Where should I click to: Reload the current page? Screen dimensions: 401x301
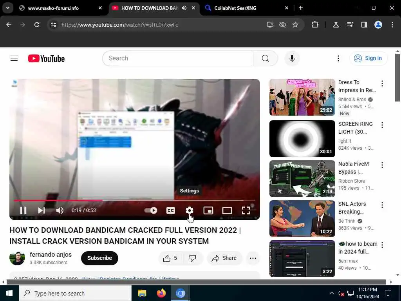[x=37, y=25]
